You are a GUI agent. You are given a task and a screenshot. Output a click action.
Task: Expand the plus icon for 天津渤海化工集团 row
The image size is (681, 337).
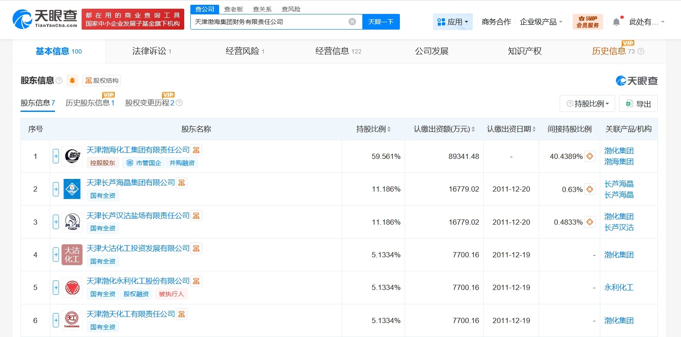coord(55,156)
